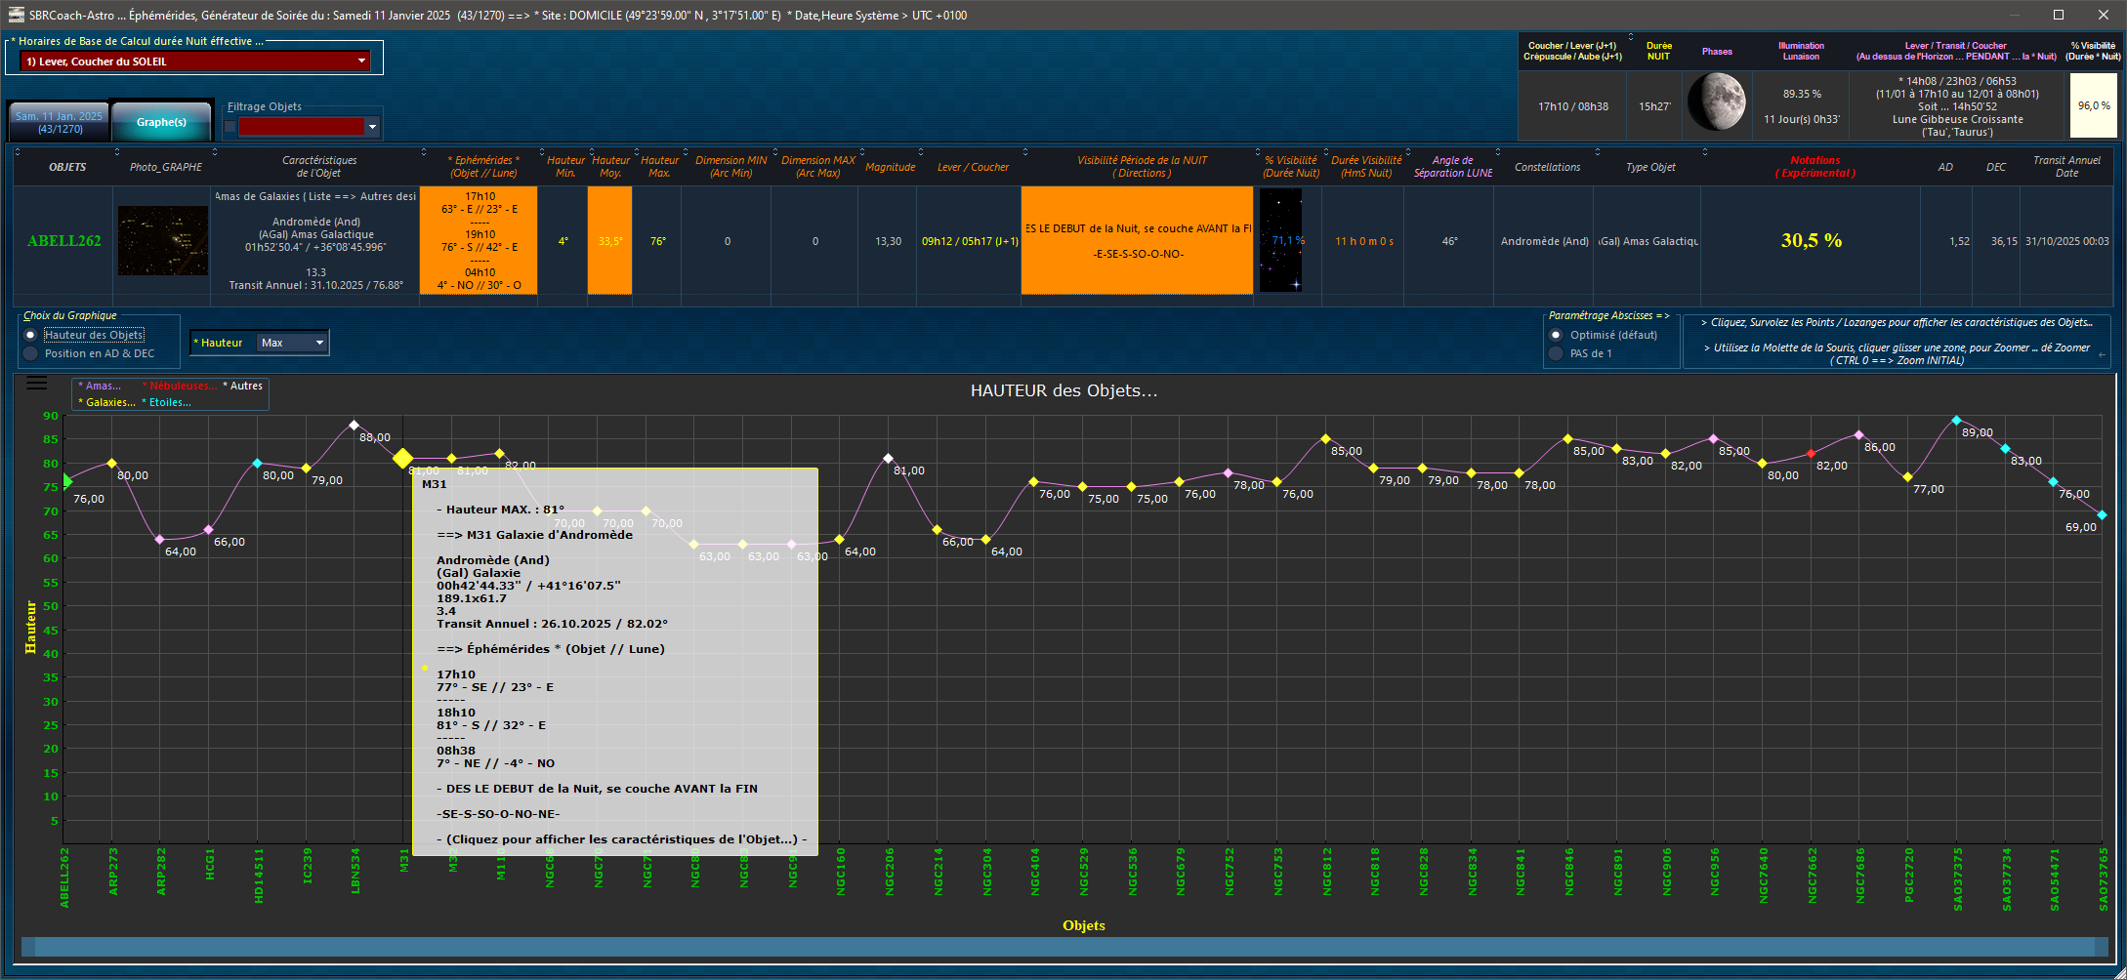
Task: Click the ABELL262 photo thumbnail
Action: point(163,240)
